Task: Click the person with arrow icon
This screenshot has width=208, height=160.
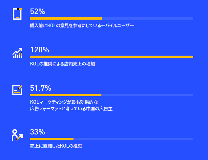Action: [x=17, y=135]
